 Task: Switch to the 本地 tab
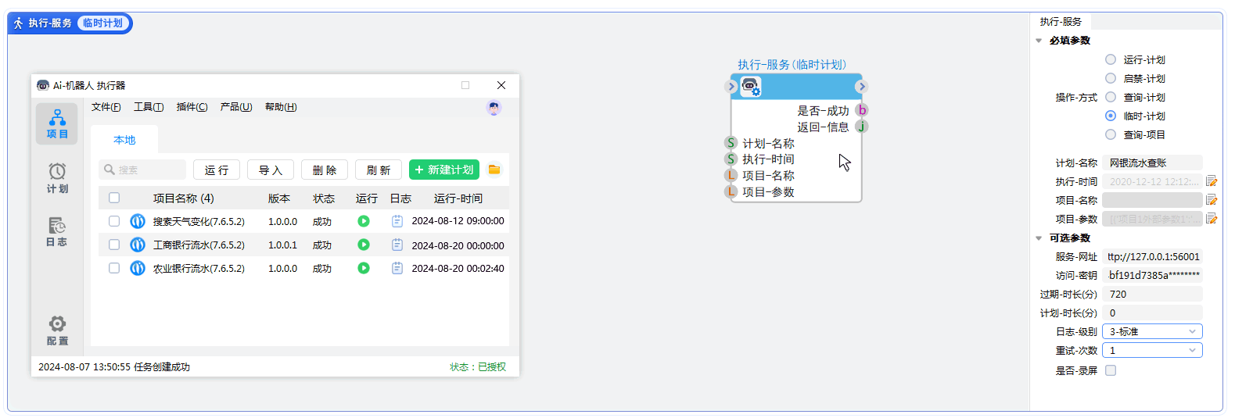coord(124,140)
